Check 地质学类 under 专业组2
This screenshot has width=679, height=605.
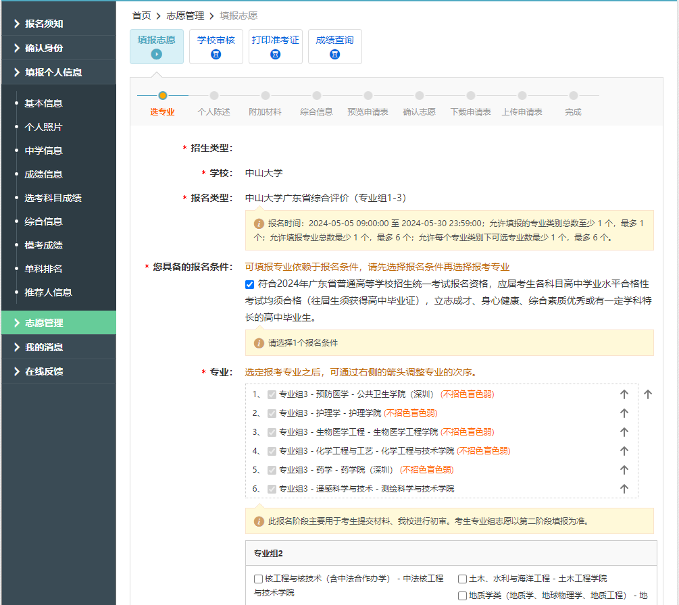click(462, 596)
